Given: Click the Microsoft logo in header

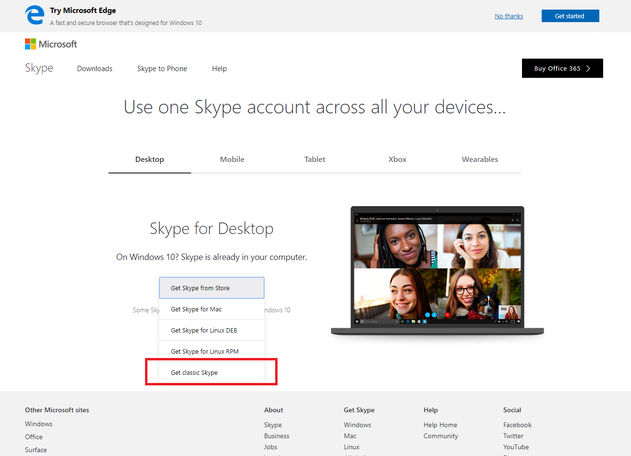Looking at the screenshot, I should coord(51,44).
